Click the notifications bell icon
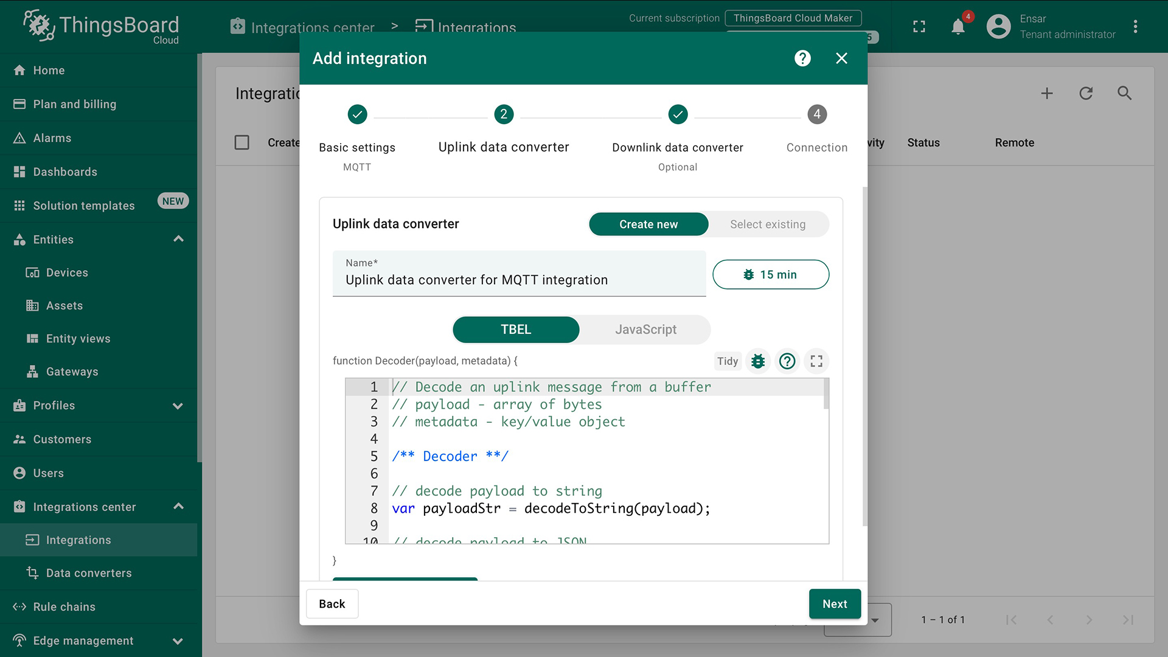 pos(958,27)
